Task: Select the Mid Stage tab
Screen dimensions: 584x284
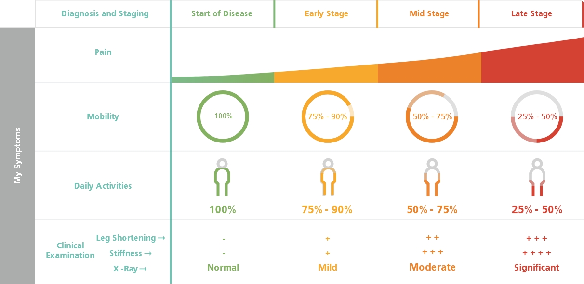Action: coord(429,13)
